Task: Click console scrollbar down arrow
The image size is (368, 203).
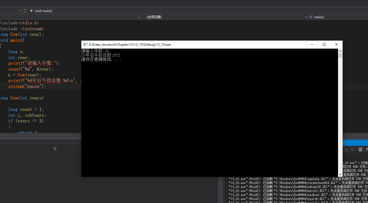Action: click(x=340, y=174)
